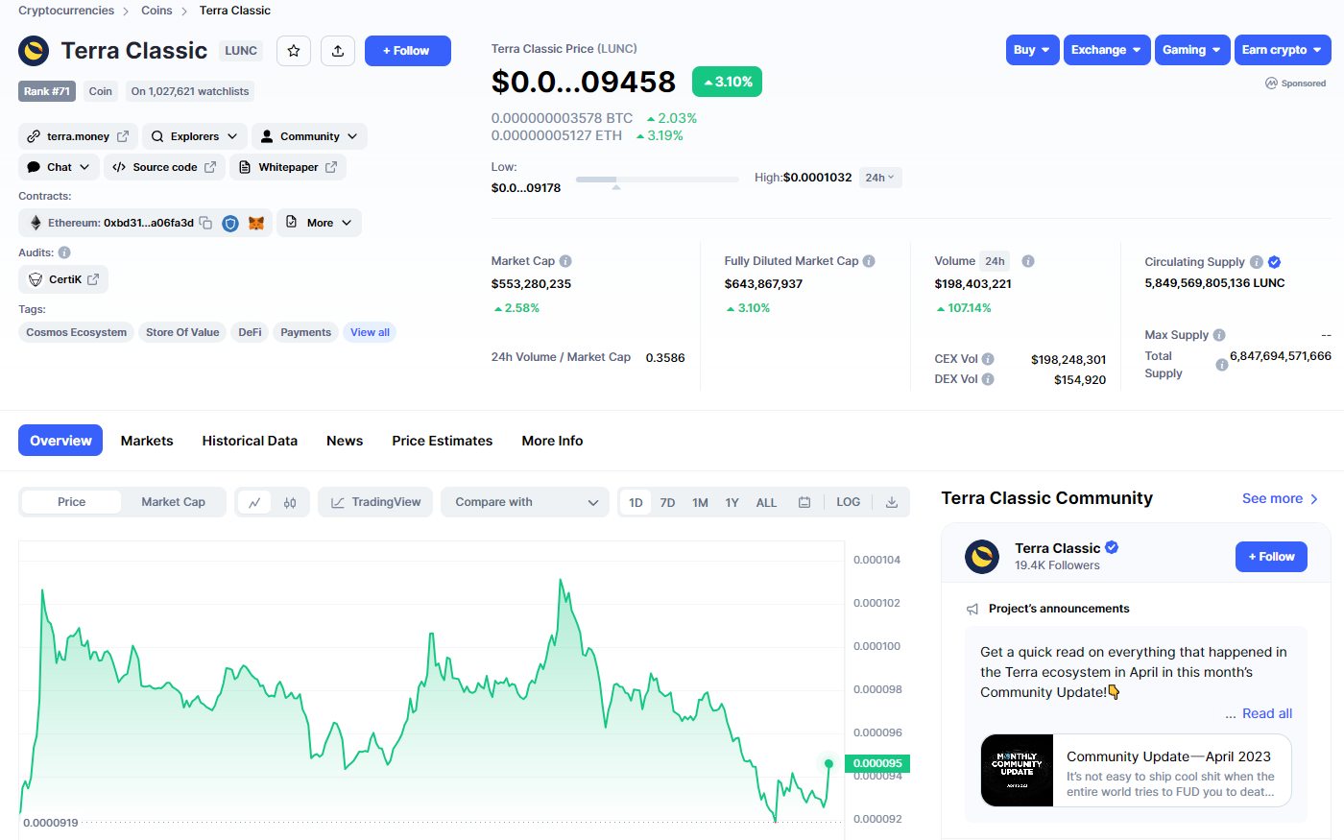Open the Overview tab

click(x=60, y=441)
